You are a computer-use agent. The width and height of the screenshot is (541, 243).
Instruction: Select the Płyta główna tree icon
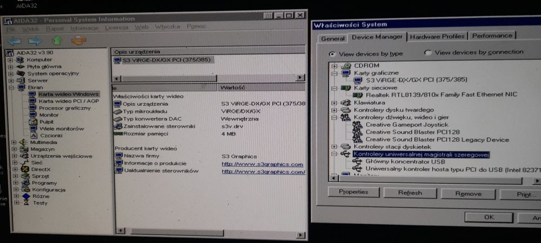click(x=21, y=66)
